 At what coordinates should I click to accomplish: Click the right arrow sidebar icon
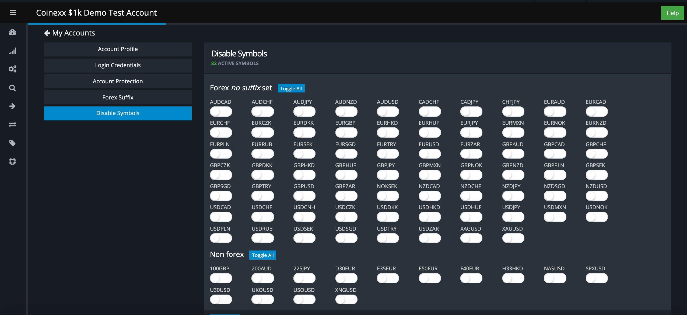click(12, 106)
